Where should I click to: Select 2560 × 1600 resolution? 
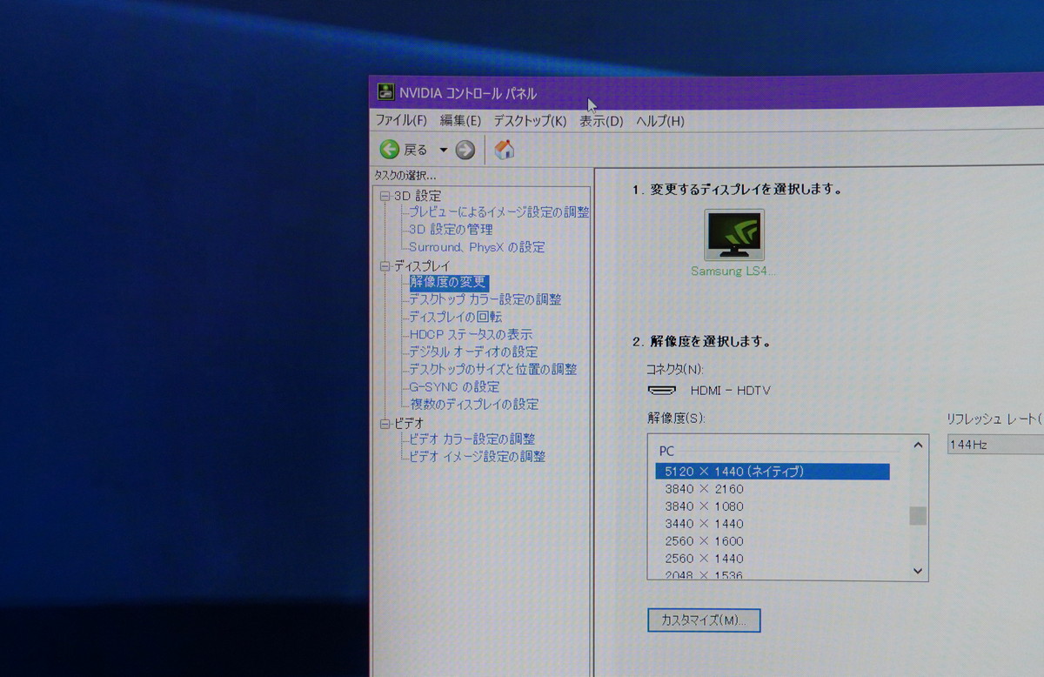[x=705, y=541]
